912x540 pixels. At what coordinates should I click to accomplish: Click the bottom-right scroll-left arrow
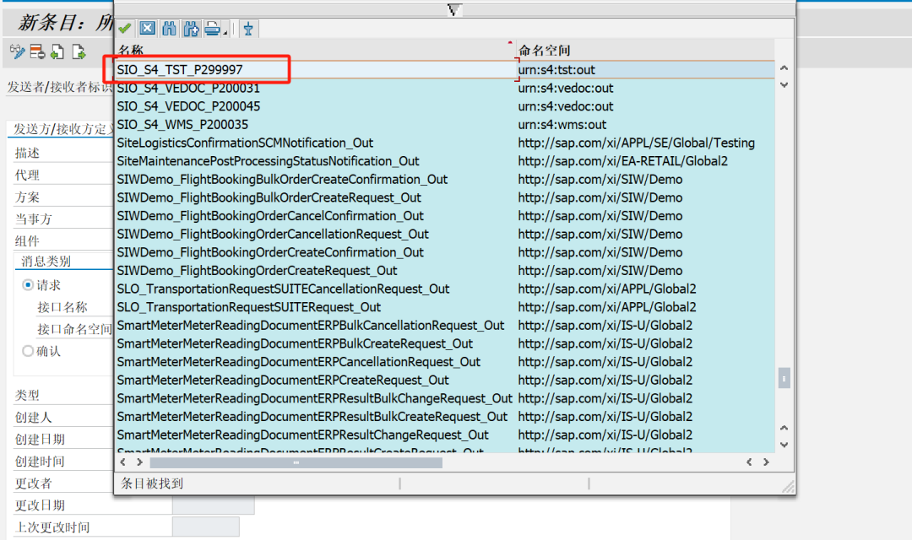(x=749, y=462)
